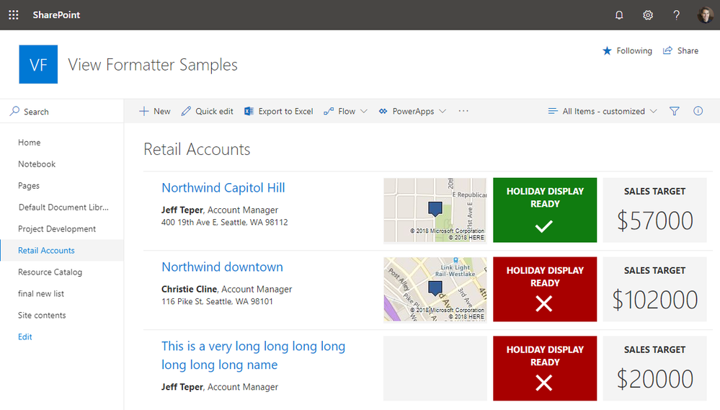Click the Flow icon in toolbar
The image size is (720, 410).
pyautogui.click(x=329, y=111)
